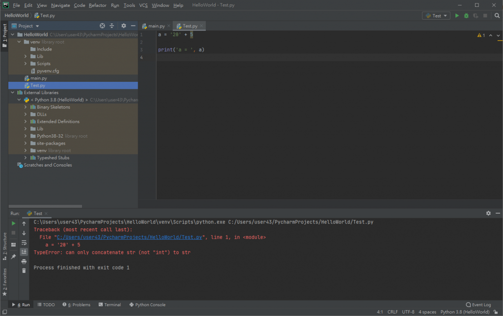Toggle pin tab in Run panel
This screenshot has width=503, height=316.
point(14,256)
